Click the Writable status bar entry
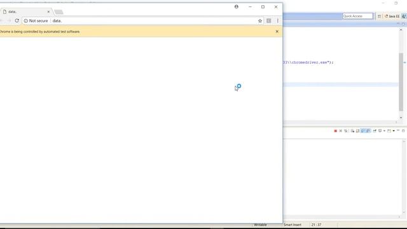Image resolution: width=407 pixels, height=229 pixels. pyautogui.click(x=260, y=225)
